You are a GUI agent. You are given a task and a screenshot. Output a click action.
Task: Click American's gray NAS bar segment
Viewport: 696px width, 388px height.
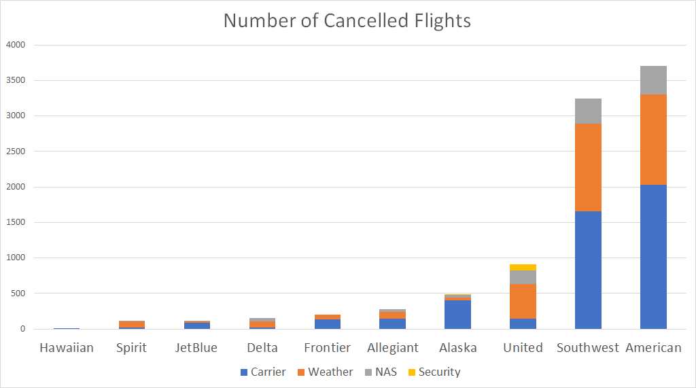click(653, 80)
